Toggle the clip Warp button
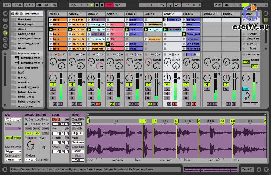The image size is (271, 175). click(x=17, y=138)
